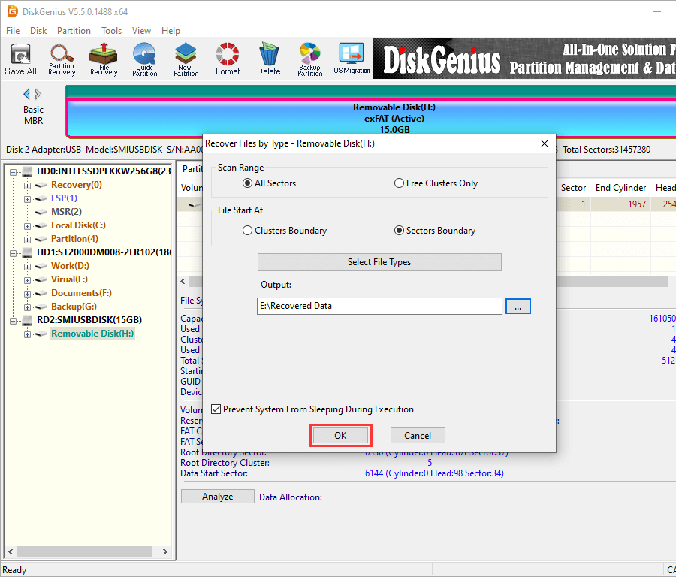
Task: Create a New Partition from the toolbar
Action: 186,59
